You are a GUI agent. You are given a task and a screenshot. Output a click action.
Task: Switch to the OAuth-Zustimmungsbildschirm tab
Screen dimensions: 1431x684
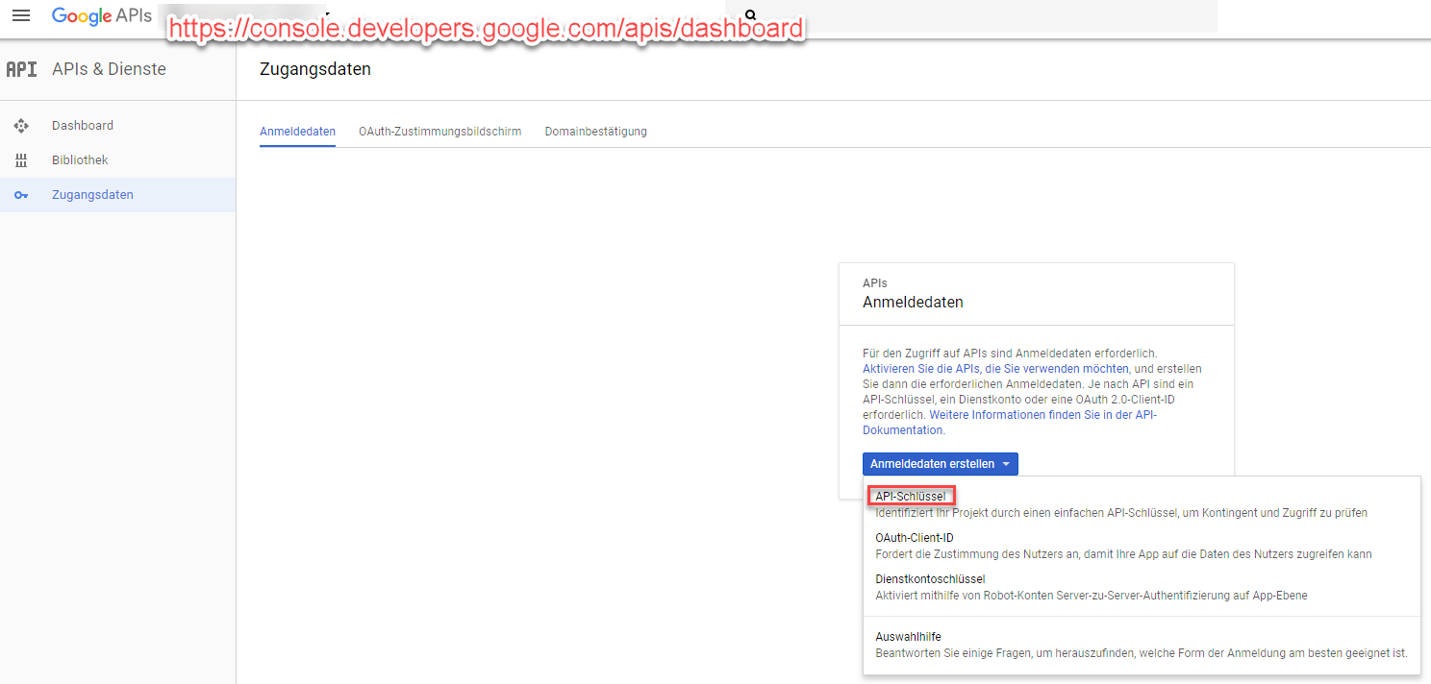(x=439, y=132)
